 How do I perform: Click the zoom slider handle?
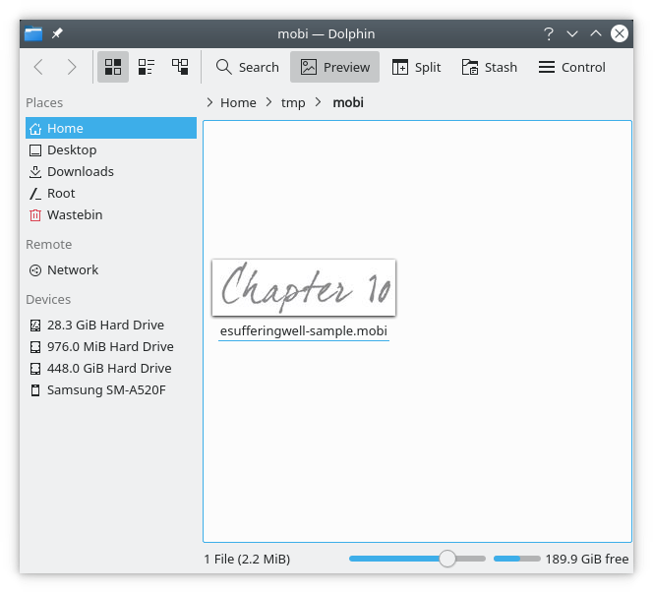(x=447, y=559)
